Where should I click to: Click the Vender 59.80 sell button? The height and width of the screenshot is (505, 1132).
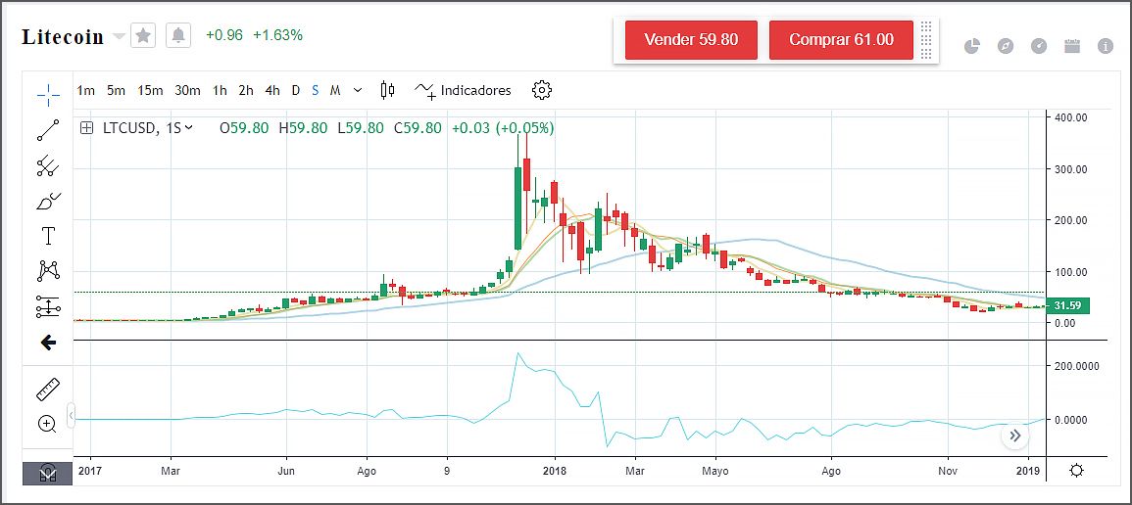(x=690, y=40)
